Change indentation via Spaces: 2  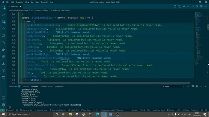click(135, 110)
